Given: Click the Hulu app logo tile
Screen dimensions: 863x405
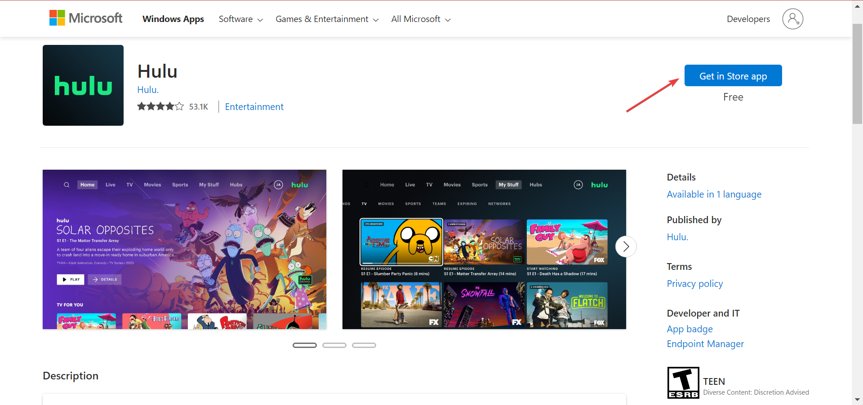Looking at the screenshot, I should 83,85.
